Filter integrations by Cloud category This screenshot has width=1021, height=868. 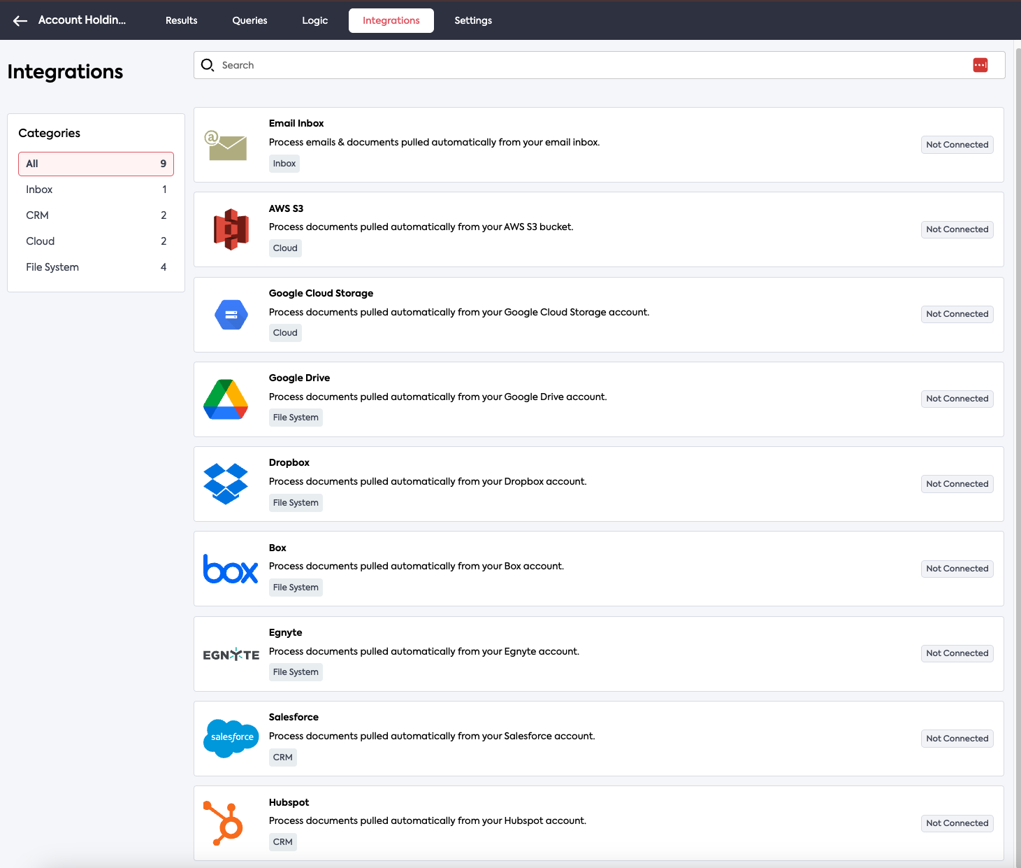click(96, 241)
